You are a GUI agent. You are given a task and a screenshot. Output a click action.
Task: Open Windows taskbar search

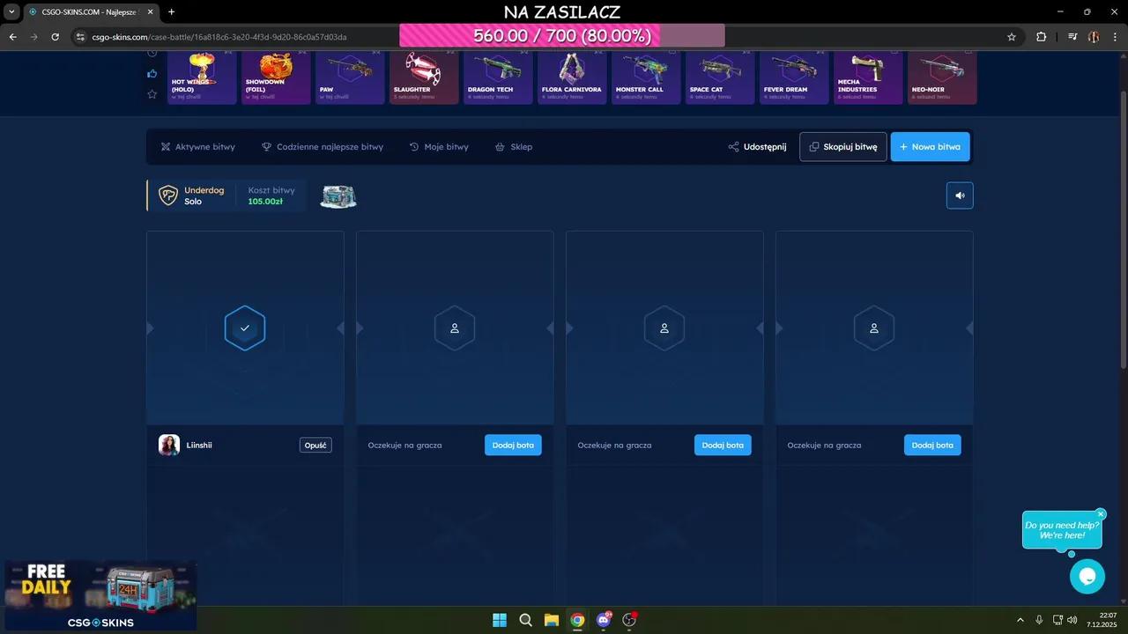click(526, 620)
